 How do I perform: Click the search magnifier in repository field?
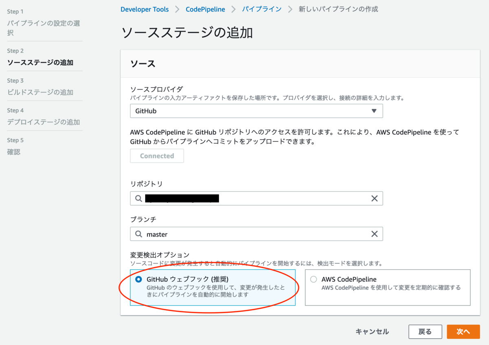click(x=139, y=198)
